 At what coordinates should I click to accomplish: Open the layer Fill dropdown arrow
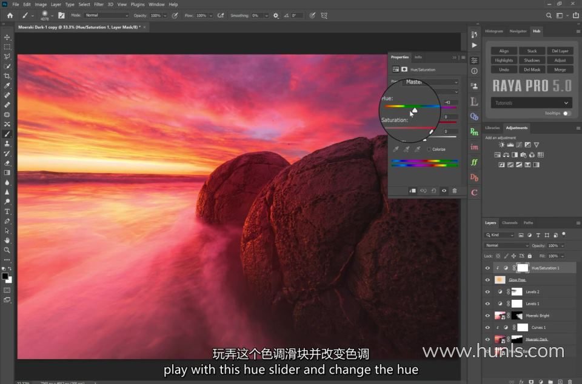[x=563, y=256]
